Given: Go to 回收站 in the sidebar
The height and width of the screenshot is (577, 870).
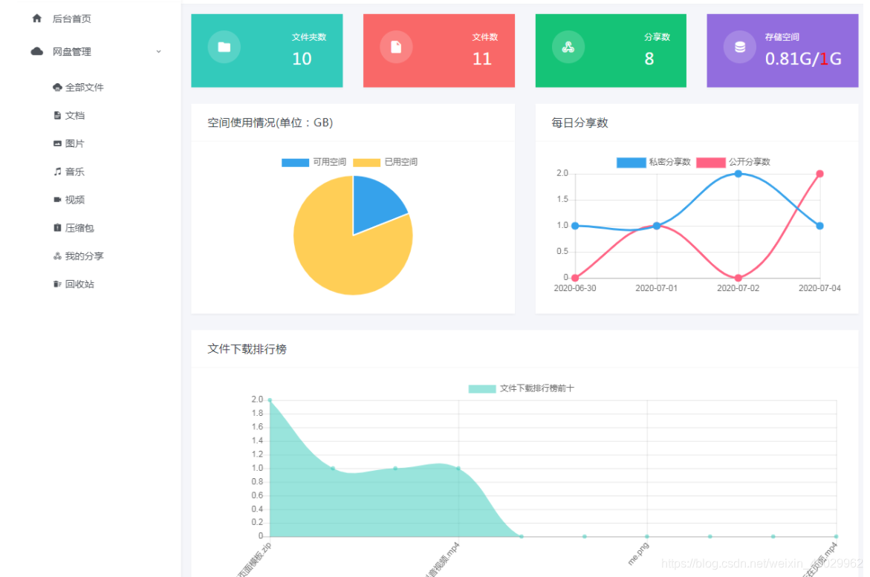Looking at the screenshot, I should pos(79,284).
